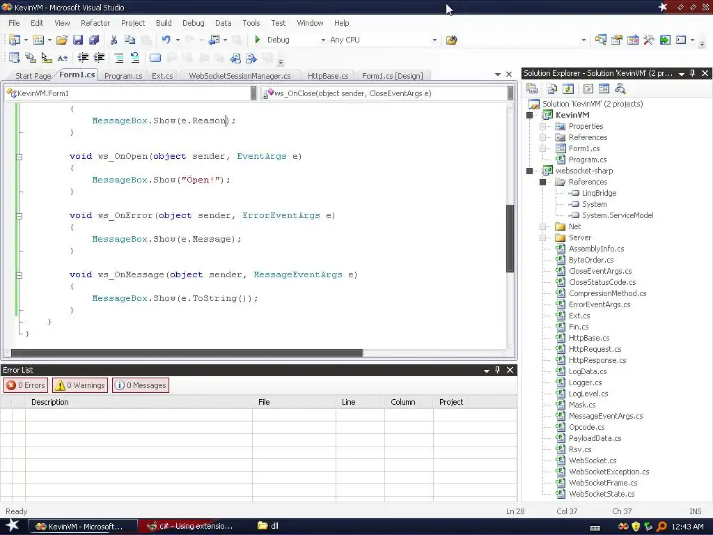The image size is (713, 535).
Task: Undo the last action with blue arrow
Action: tap(166, 40)
